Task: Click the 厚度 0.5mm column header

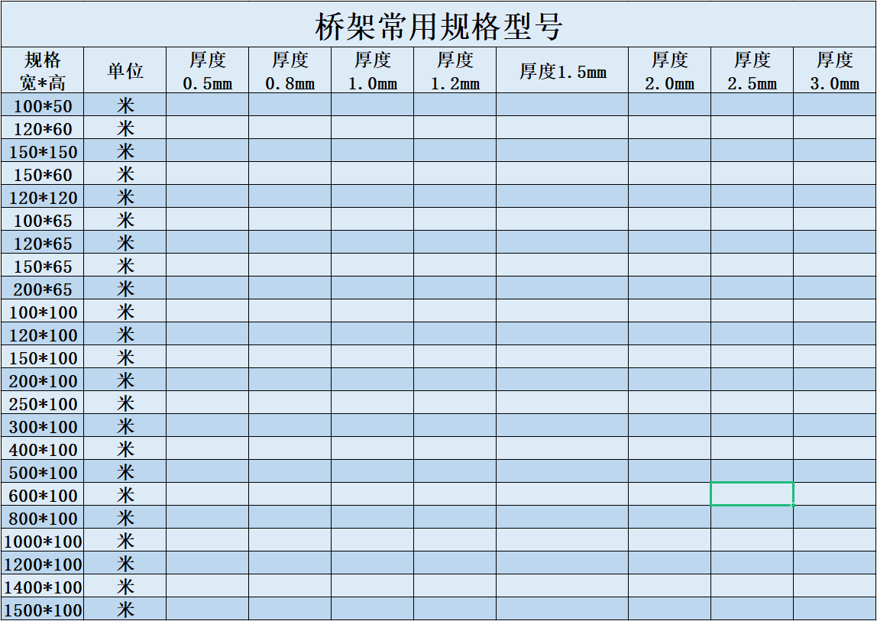Action: pyautogui.click(x=207, y=69)
